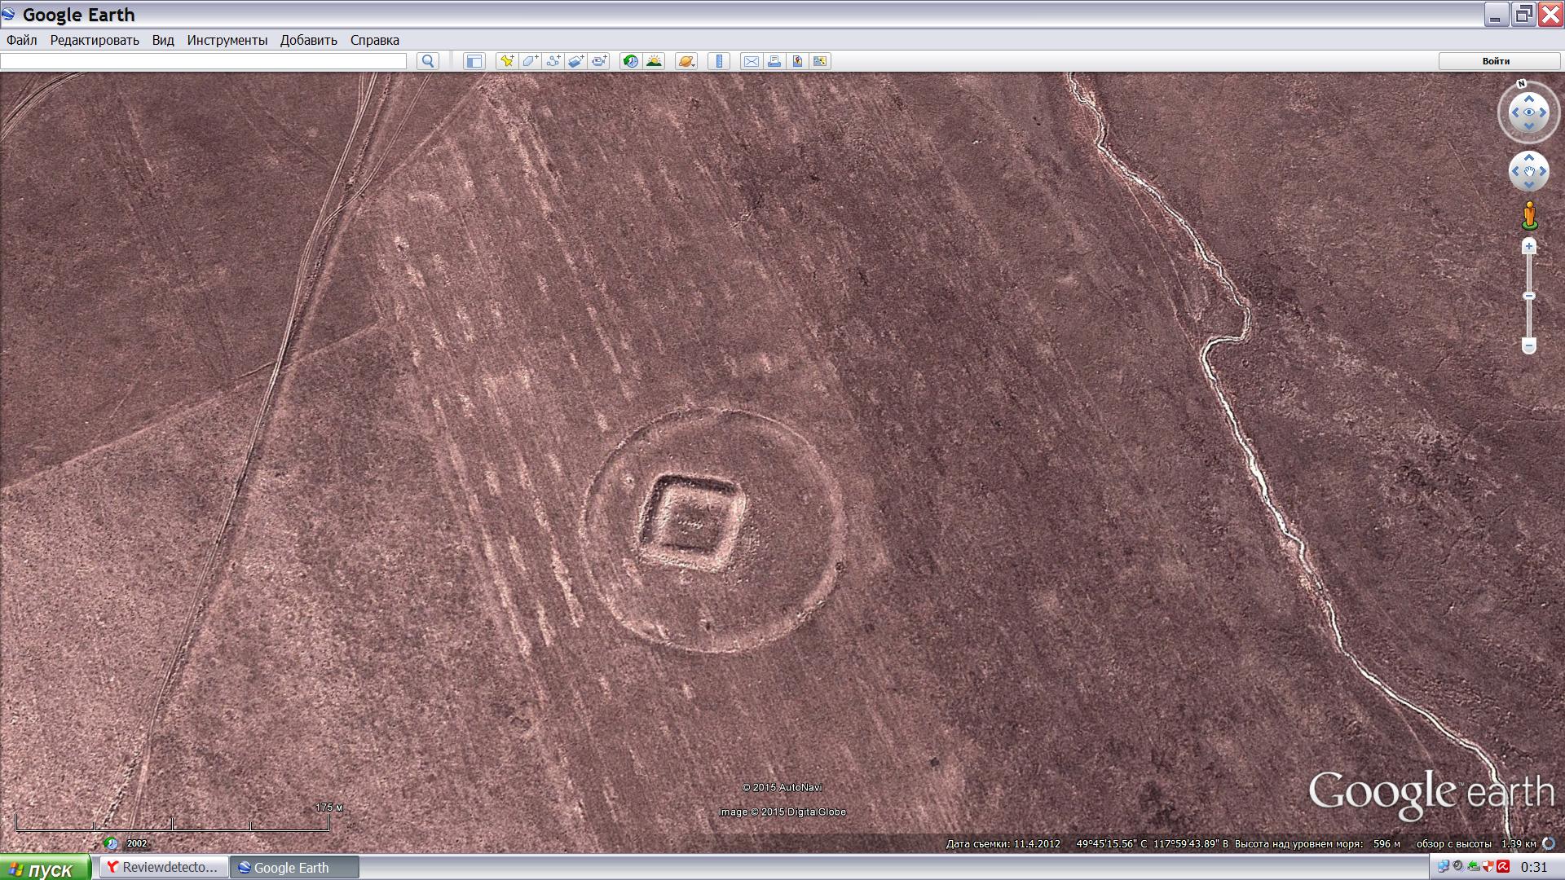The height and width of the screenshot is (880, 1565).
Task: Toggle historical imagery clock button
Action: pos(631,61)
